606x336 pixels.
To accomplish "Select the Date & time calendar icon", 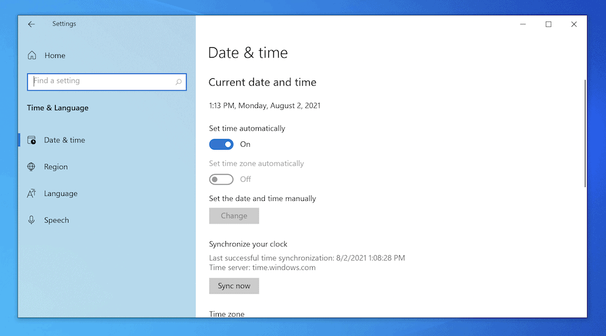I will point(32,140).
